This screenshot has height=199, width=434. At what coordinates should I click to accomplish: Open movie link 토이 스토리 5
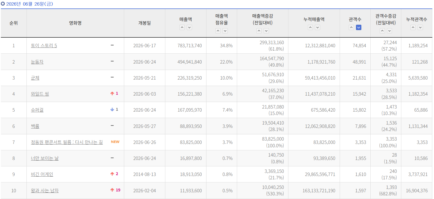(x=44, y=46)
